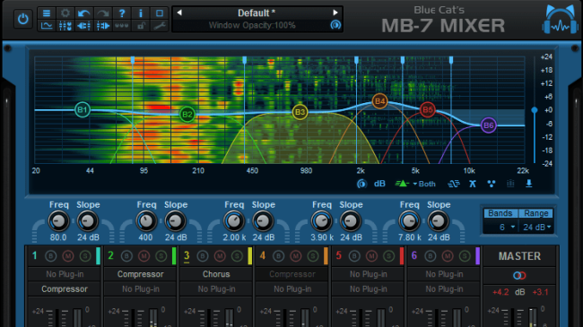Open the 'Default *' preset menu
Viewport: 583px width, 327px height.
[257, 13]
